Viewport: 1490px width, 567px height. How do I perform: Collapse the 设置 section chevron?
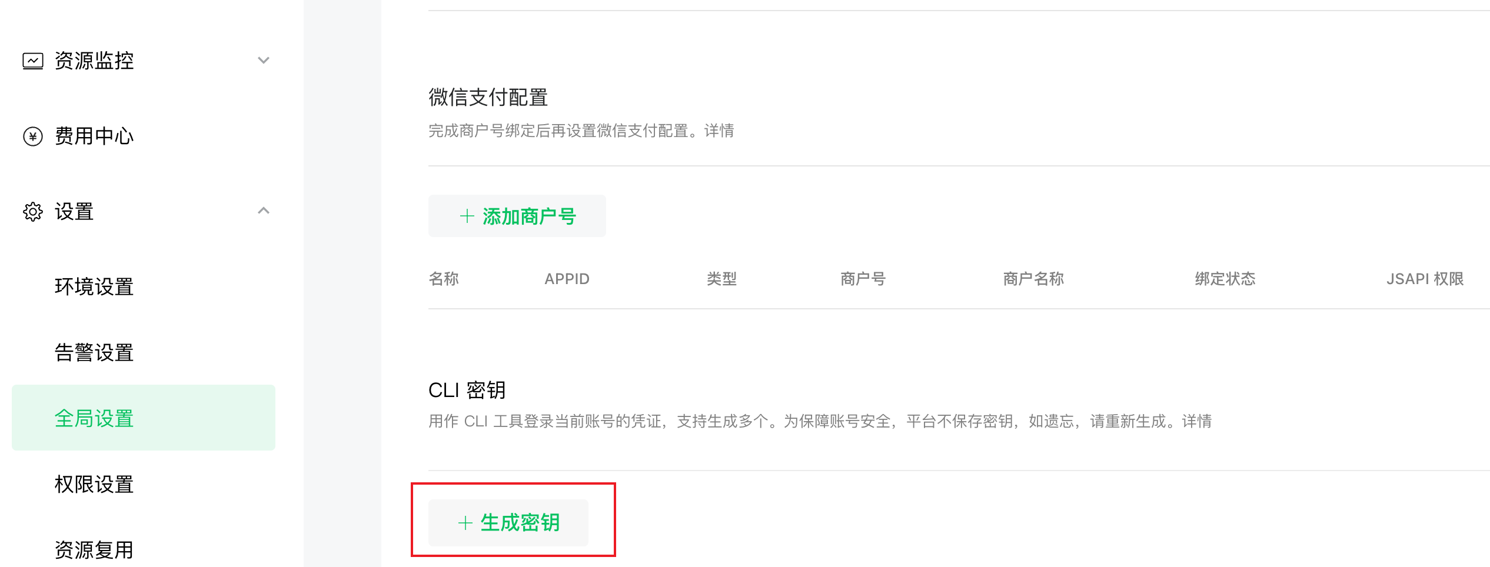pos(264,211)
